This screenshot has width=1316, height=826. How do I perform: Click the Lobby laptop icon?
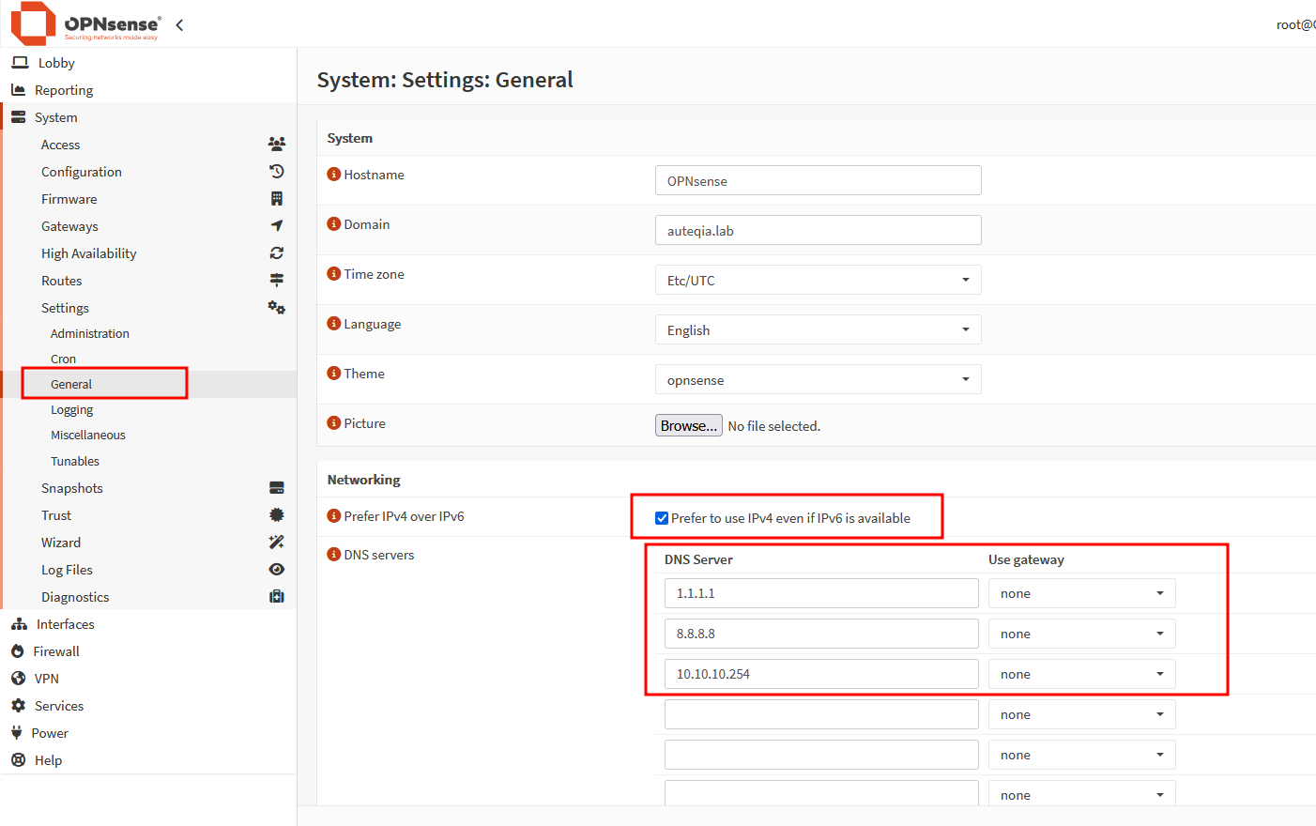coord(20,63)
